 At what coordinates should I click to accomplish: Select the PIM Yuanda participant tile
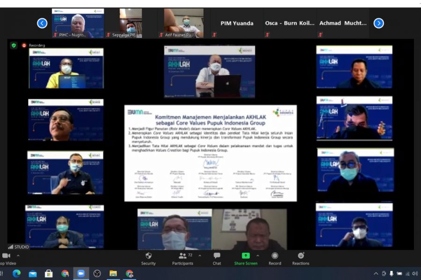coord(237,23)
